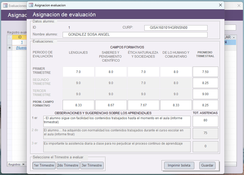Close the background Evaluaciones window
244x175 pixels.
[x=239, y=6]
